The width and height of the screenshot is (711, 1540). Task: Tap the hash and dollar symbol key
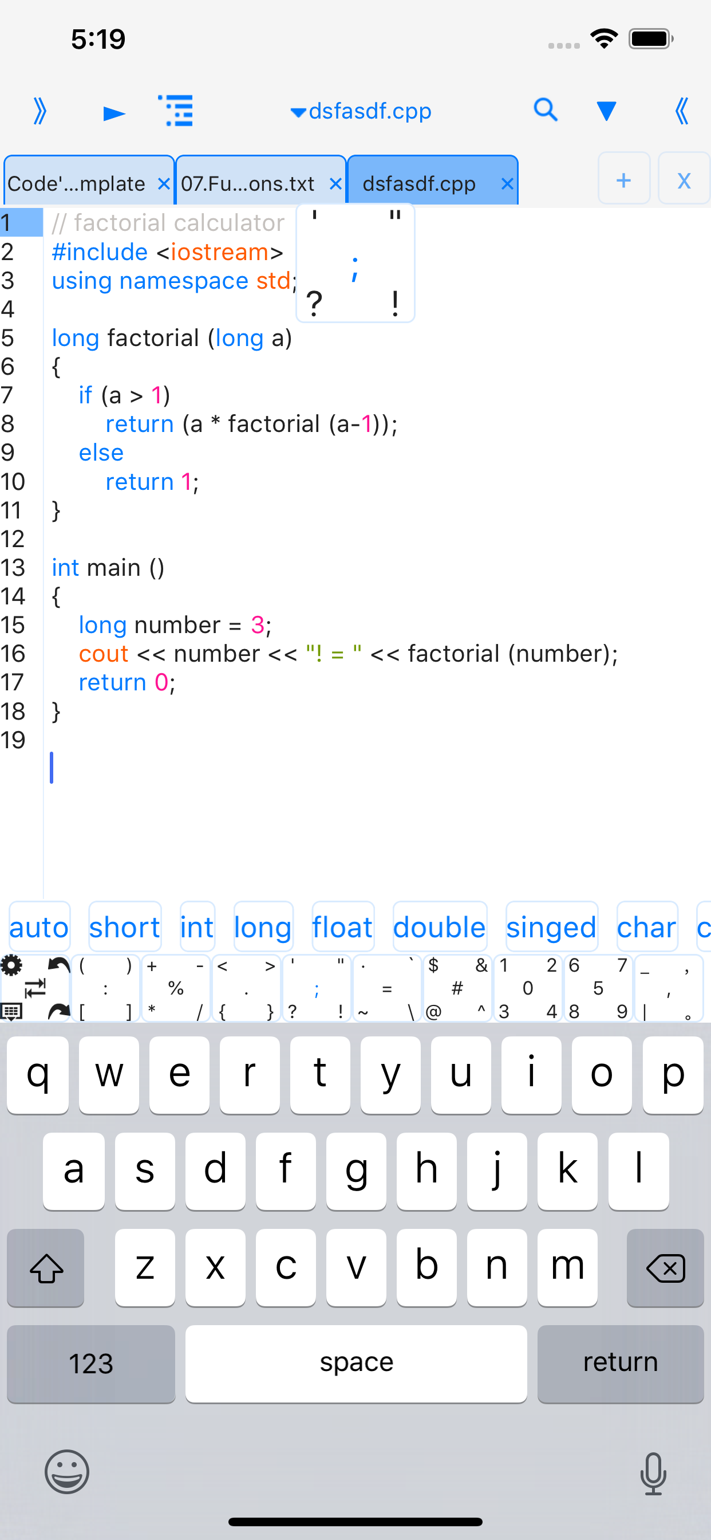pyautogui.click(x=457, y=988)
